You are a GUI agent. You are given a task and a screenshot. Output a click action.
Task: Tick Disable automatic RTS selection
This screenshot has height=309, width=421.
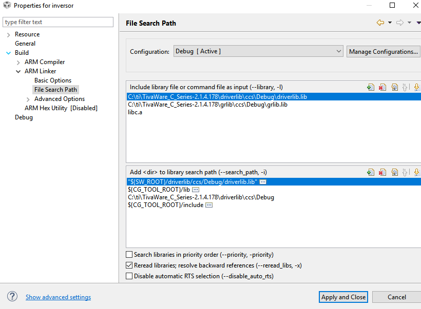coord(129,276)
